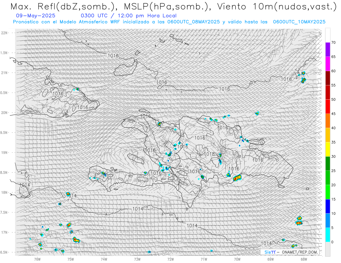341x263 pixels.
Task: Select the bright red 45–50 dBZ swatch
Action: pos(328,107)
